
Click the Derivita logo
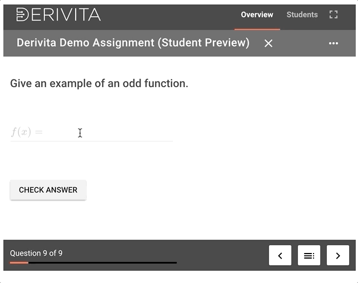(58, 15)
